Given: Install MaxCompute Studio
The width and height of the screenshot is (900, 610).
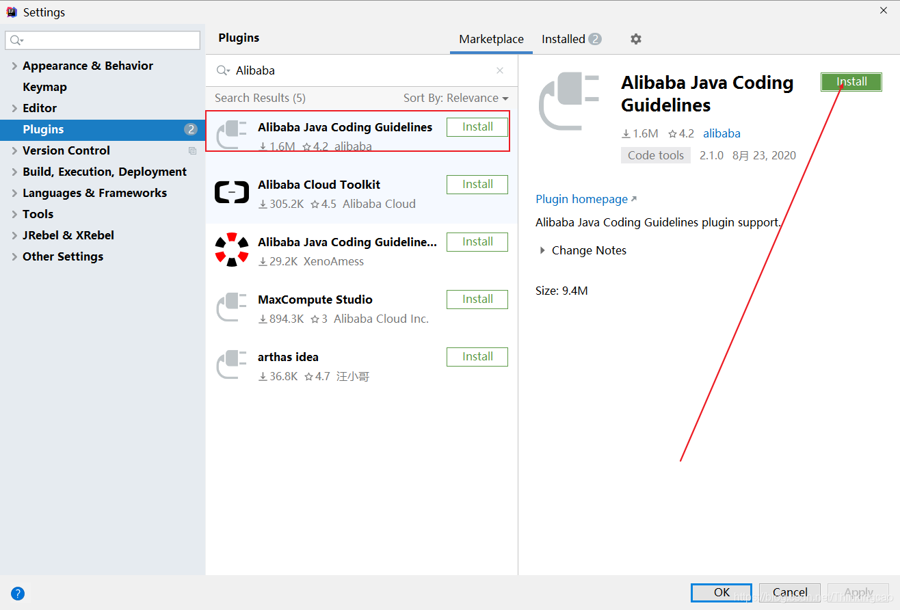Looking at the screenshot, I should (x=477, y=299).
